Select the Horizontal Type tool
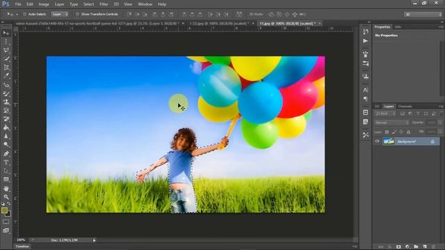445x250 pixels. point(6,162)
